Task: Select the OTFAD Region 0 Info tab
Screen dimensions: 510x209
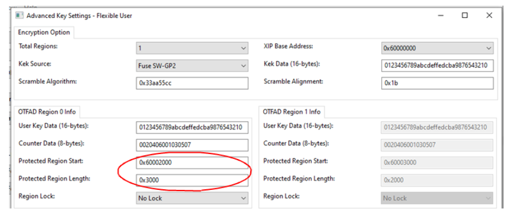Action: click(x=47, y=112)
